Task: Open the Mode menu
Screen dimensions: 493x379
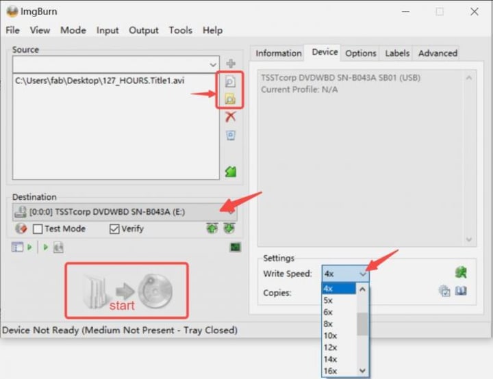Action: coord(73,30)
